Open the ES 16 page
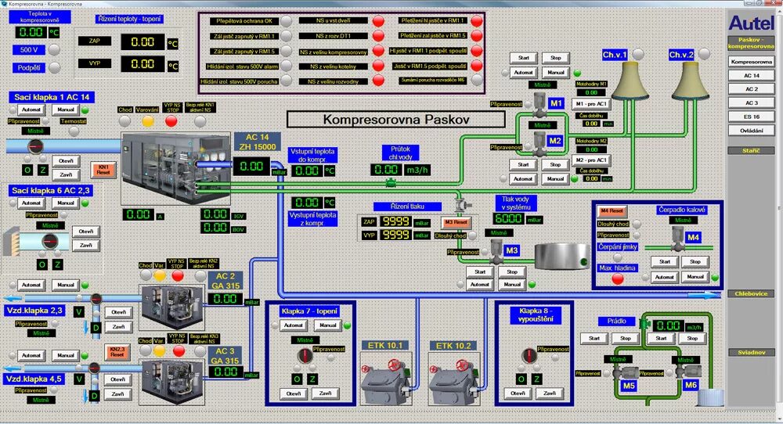This screenshot has height=424, width=783. tap(751, 117)
